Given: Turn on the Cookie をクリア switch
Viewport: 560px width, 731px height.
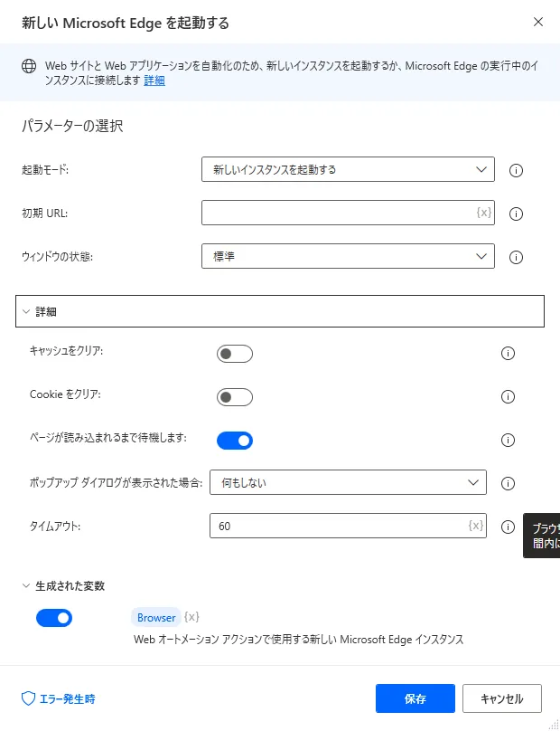Looking at the screenshot, I should (x=235, y=397).
